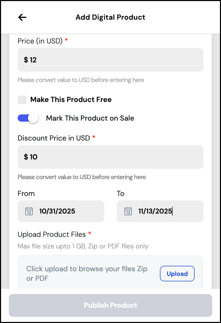Click the Make This Product Free label
This screenshot has height=323, width=221.
71,100
